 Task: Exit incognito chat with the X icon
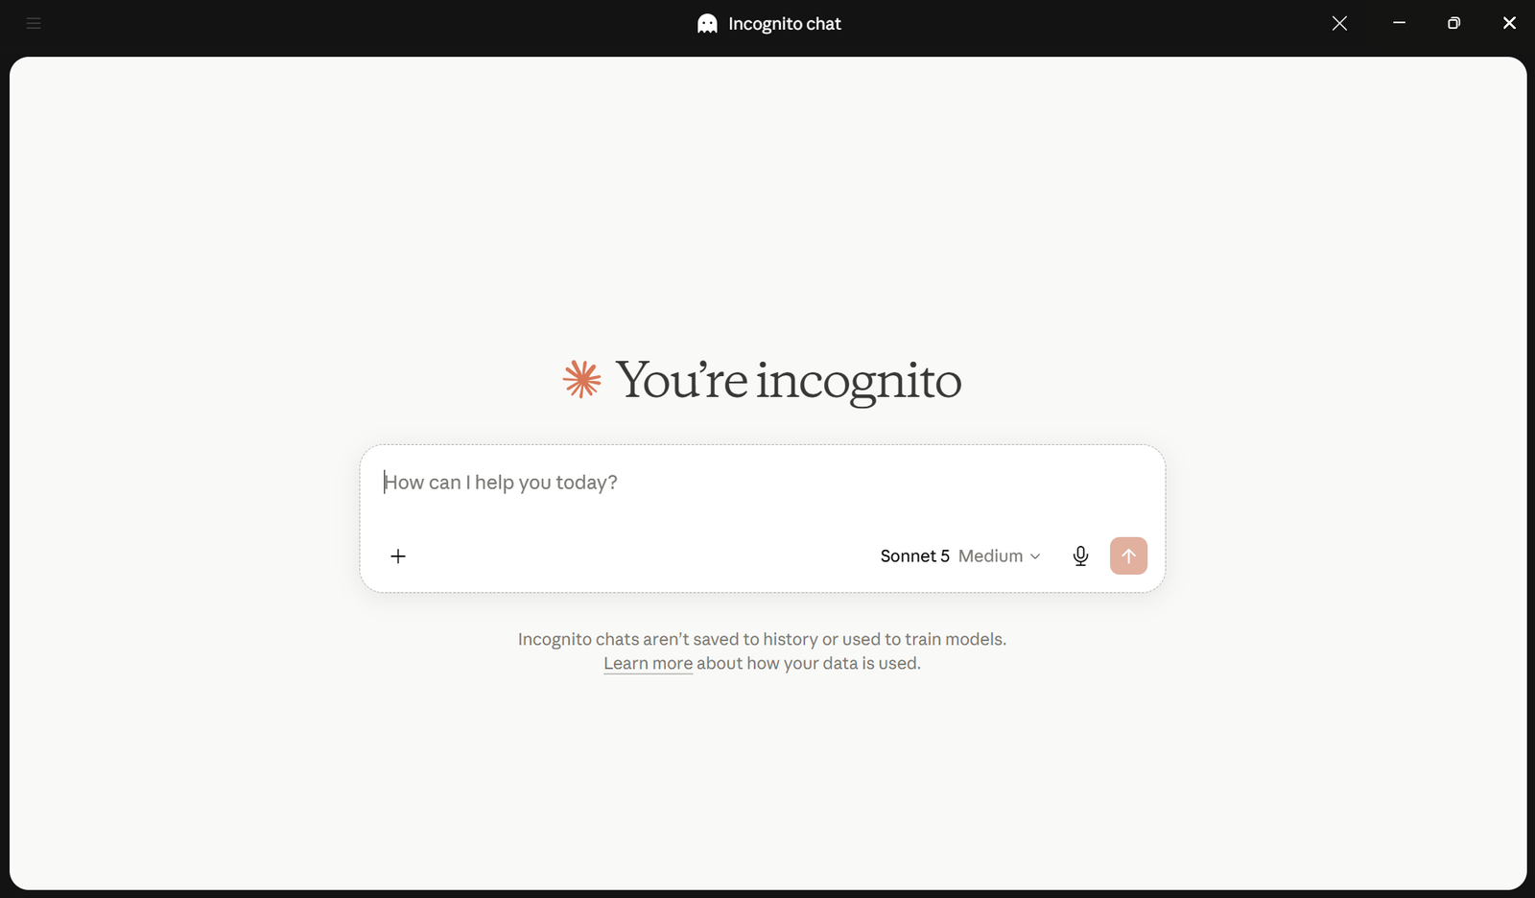point(1339,23)
